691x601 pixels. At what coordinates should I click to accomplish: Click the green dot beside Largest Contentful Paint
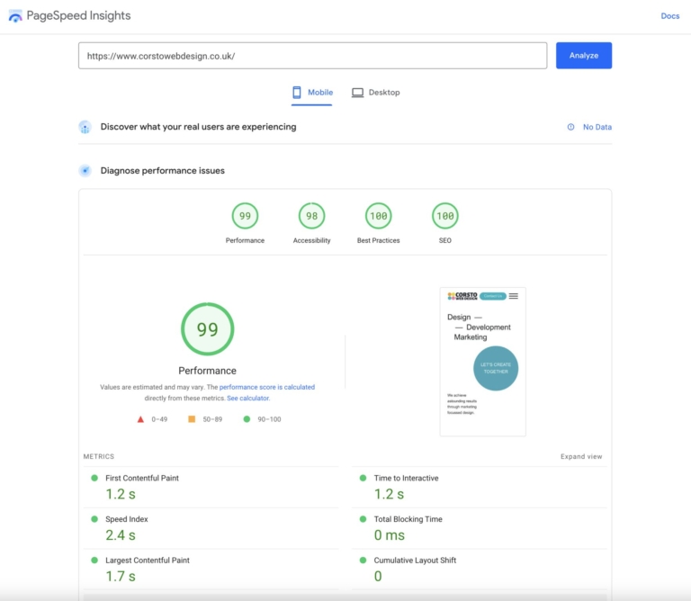tap(94, 560)
